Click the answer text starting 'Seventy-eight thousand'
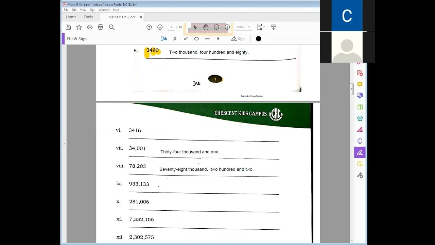435x245 pixels. tap(207, 169)
